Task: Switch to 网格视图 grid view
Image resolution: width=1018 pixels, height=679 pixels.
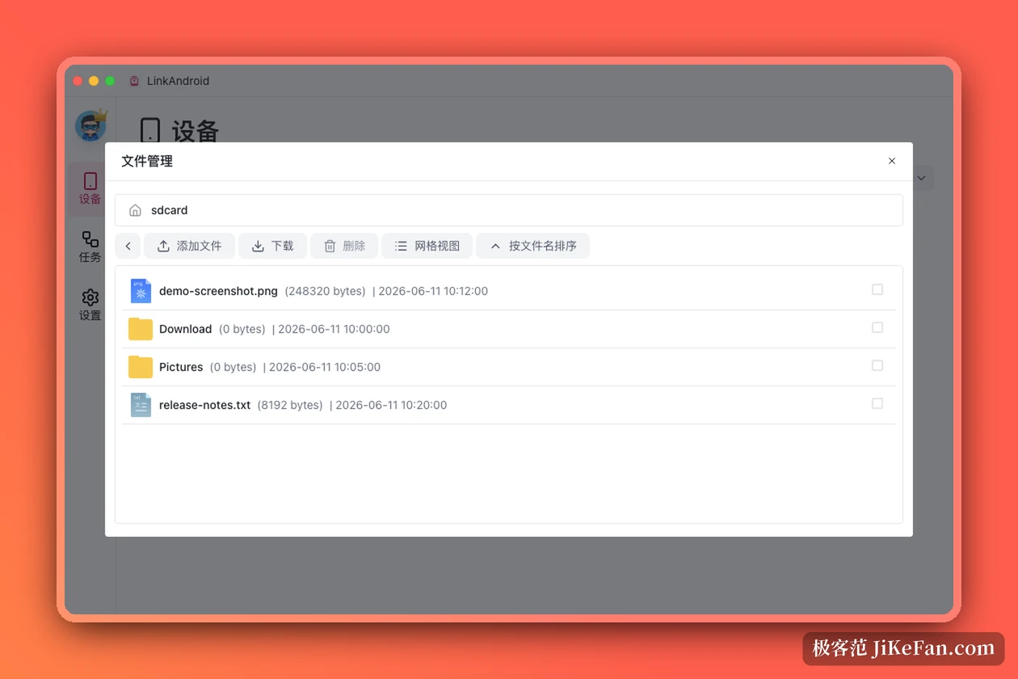Action: (427, 246)
